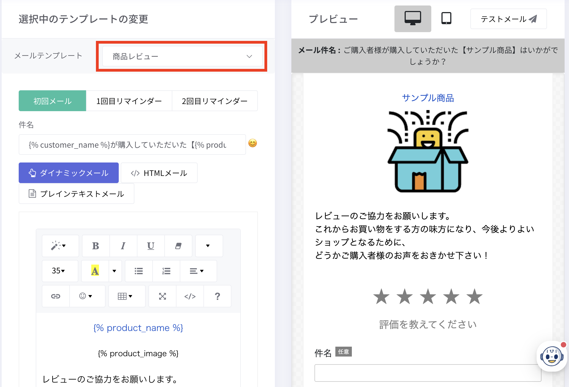Click the テストメール send button
569x387 pixels.
[508, 19]
